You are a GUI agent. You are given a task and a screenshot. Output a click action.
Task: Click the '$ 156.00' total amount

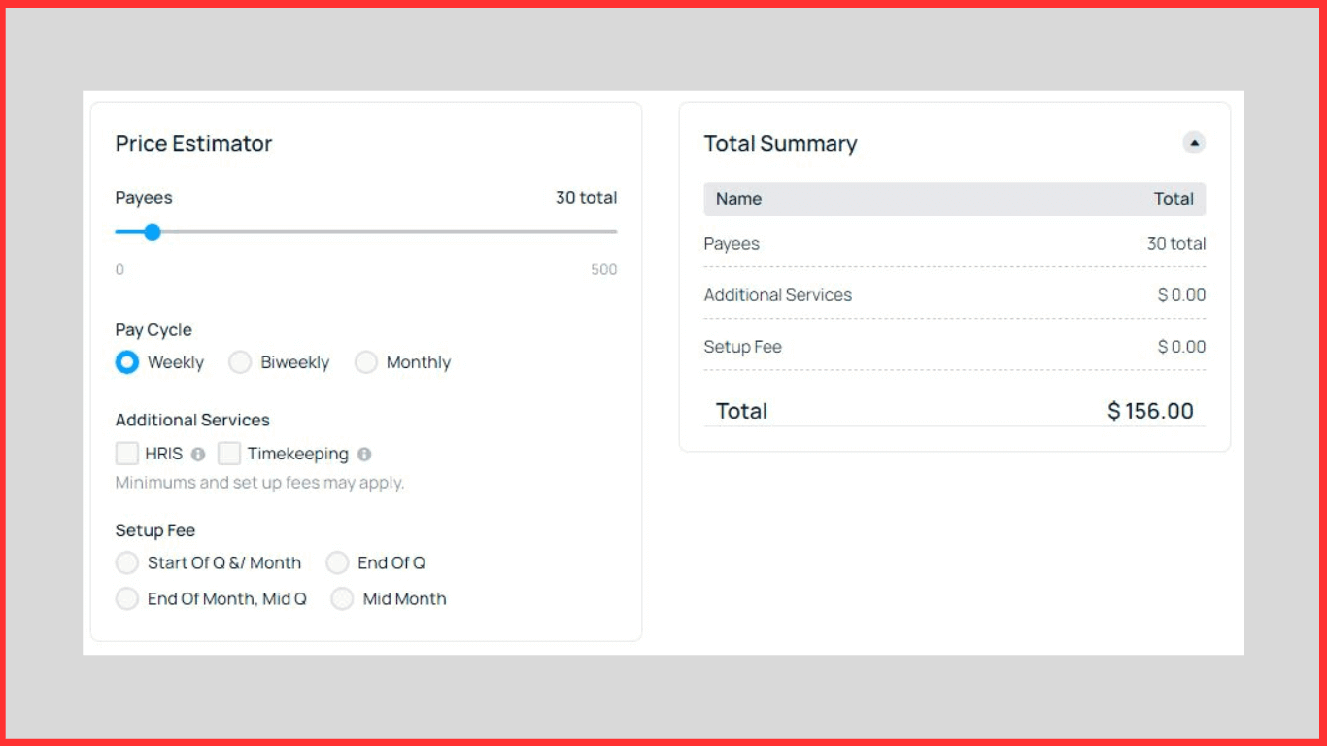tap(1150, 411)
